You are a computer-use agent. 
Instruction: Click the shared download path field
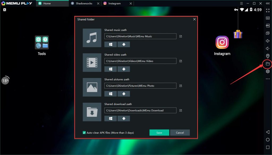(x=140, y=110)
